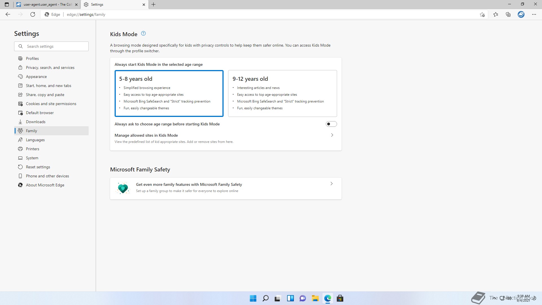Viewport: 542px width, 305px height.
Task: Open taskbar Search magnifier
Action: coord(265,298)
